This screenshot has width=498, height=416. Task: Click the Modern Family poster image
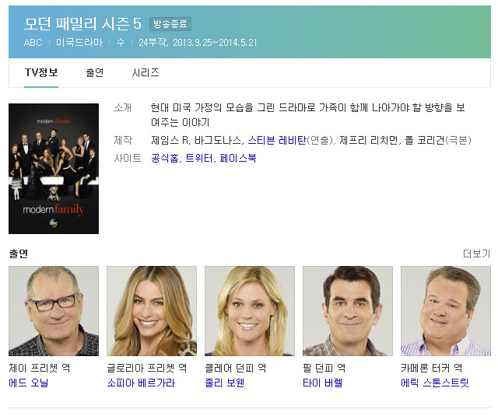click(54, 169)
